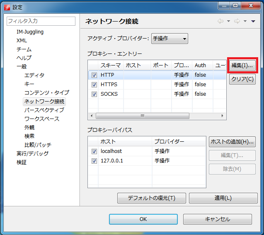Toggle the HTTPS proxy entry checkbox
264x235 pixels.
pyautogui.click(x=94, y=85)
